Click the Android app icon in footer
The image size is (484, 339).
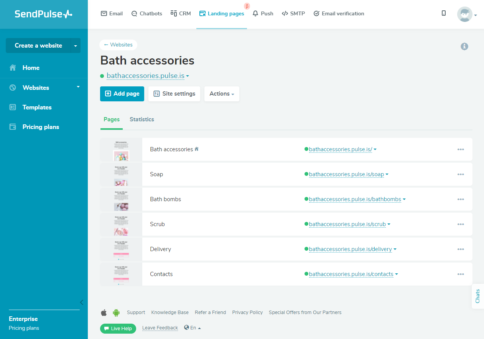(116, 313)
